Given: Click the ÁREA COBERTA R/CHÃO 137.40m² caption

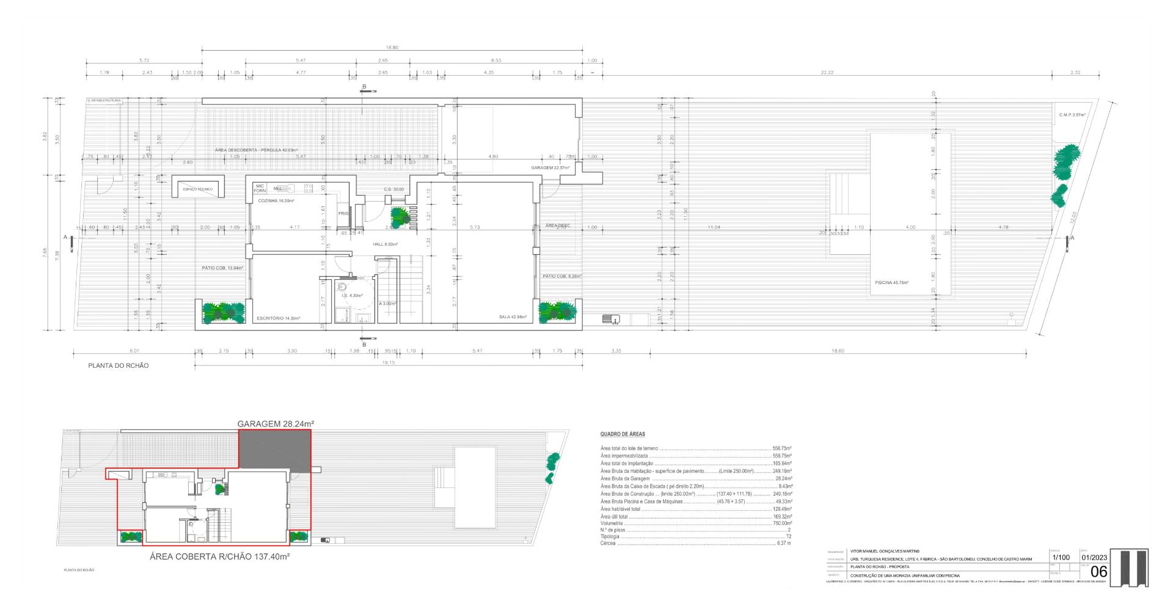Looking at the screenshot, I should point(219,557).
